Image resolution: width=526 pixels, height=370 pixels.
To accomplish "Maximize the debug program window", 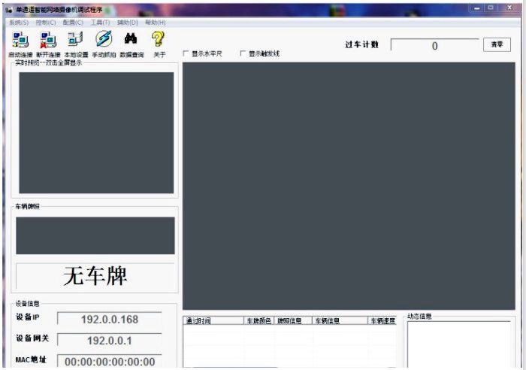I will (x=491, y=8).
